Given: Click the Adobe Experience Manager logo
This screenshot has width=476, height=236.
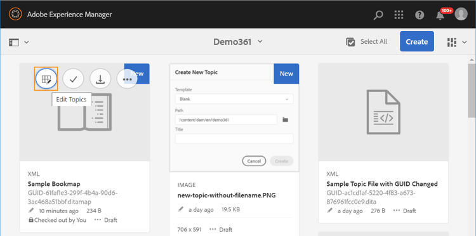Looking at the screenshot, I should 15,14.
